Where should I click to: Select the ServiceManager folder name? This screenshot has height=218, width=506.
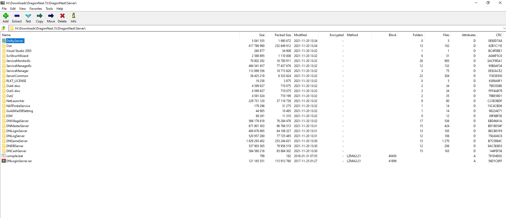pyautogui.click(x=17, y=71)
